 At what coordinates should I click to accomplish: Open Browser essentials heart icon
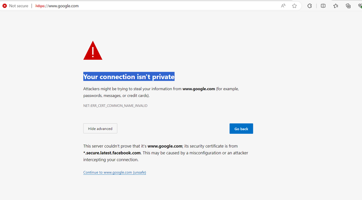tap(360, 6)
